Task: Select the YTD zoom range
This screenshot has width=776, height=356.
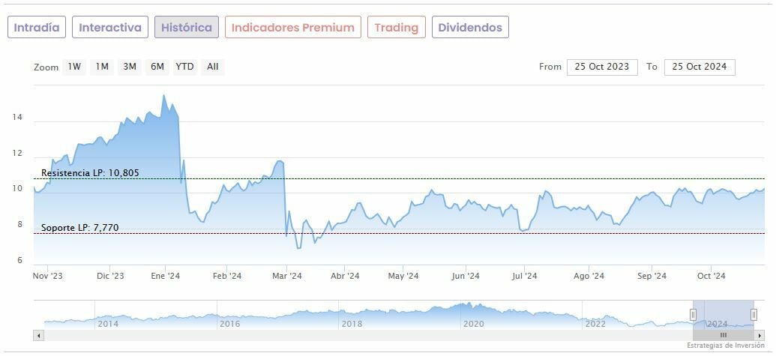Action: coord(184,67)
